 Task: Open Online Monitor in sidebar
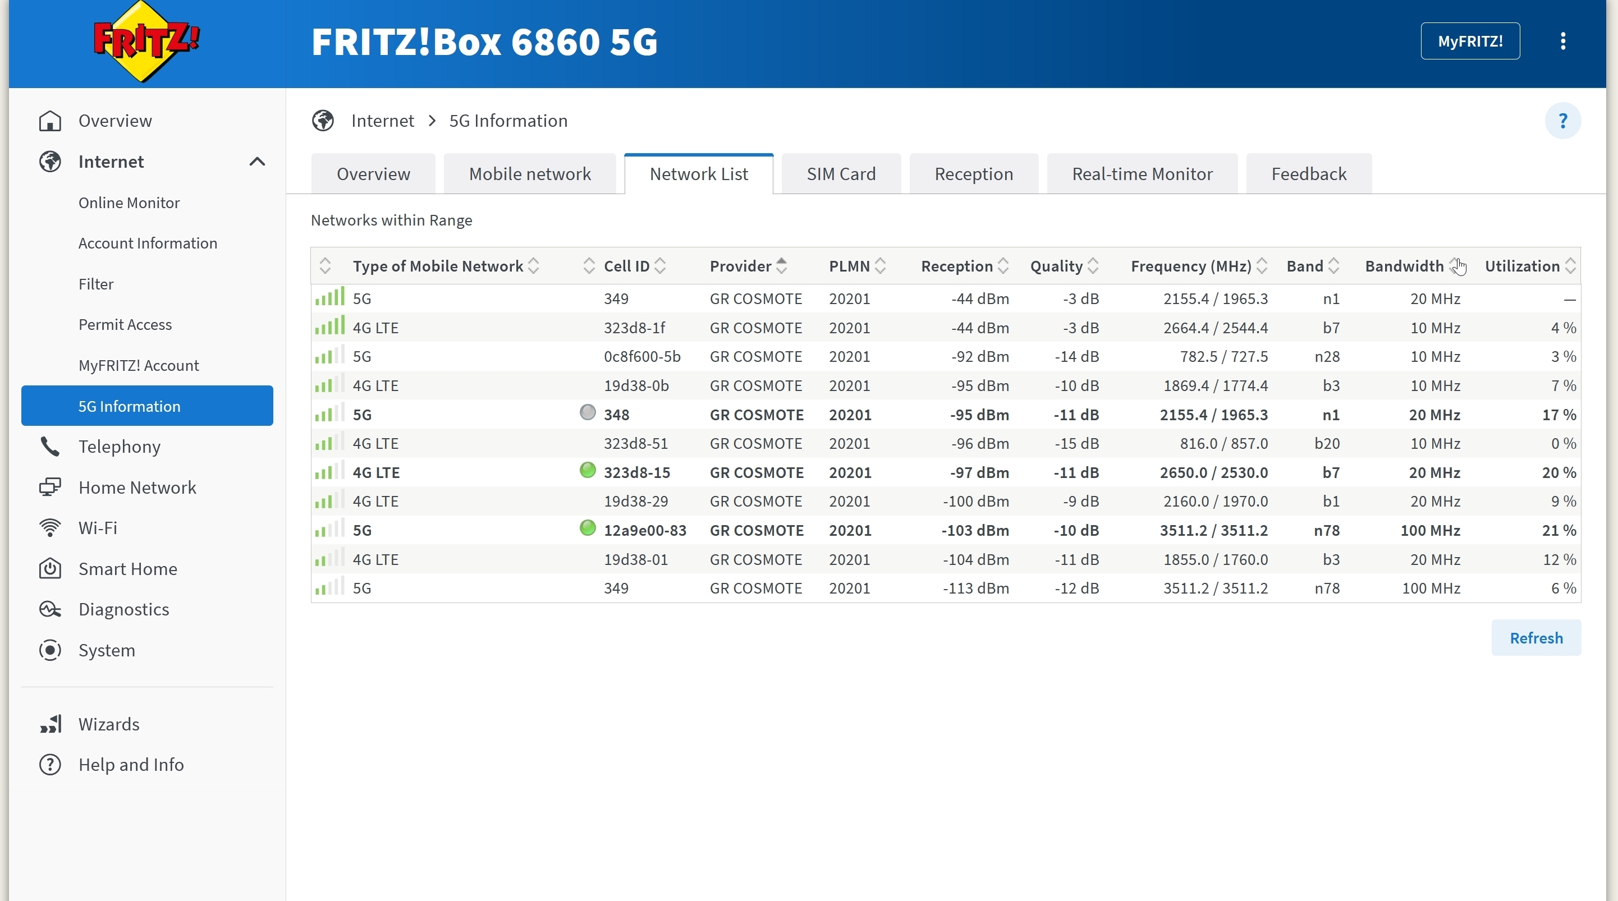pos(129,203)
